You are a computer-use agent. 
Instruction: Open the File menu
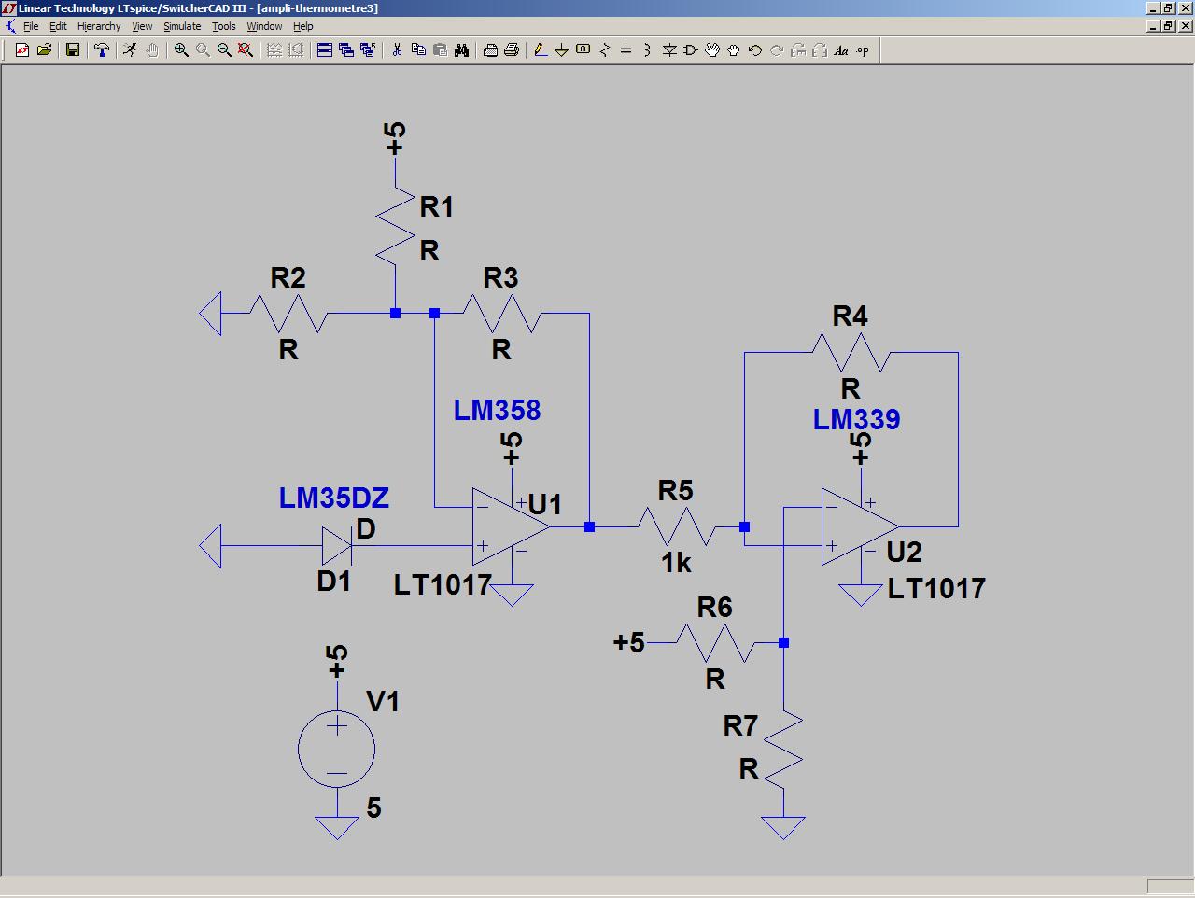pos(31,26)
